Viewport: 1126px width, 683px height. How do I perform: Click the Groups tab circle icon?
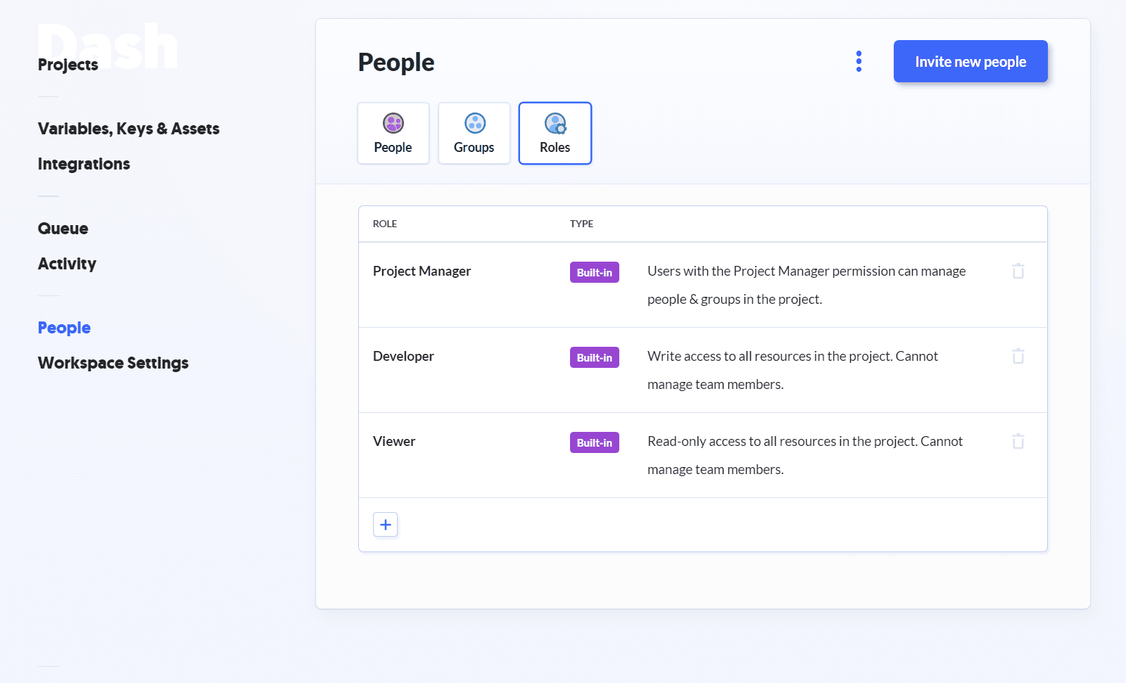pyautogui.click(x=474, y=123)
